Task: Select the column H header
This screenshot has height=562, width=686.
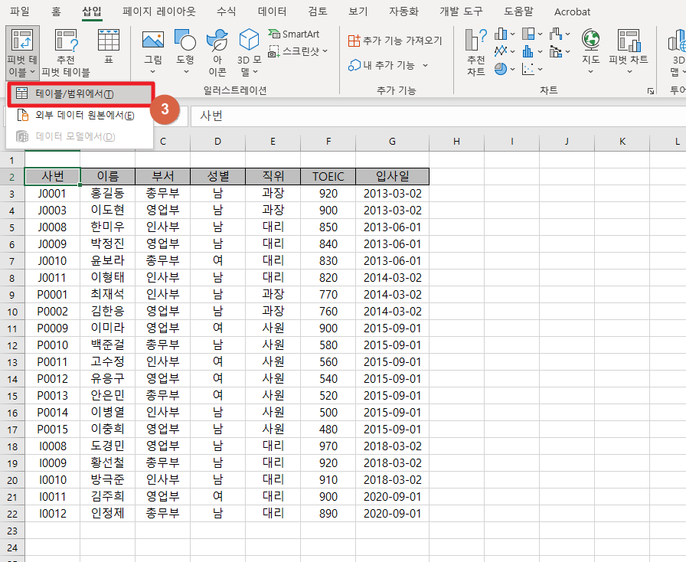Action: [x=457, y=142]
